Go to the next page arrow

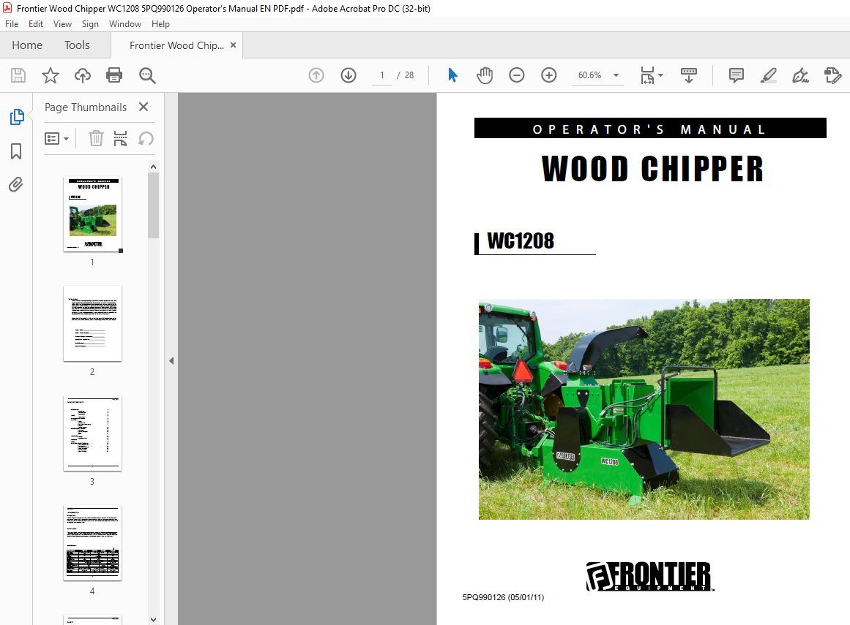click(348, 75)
